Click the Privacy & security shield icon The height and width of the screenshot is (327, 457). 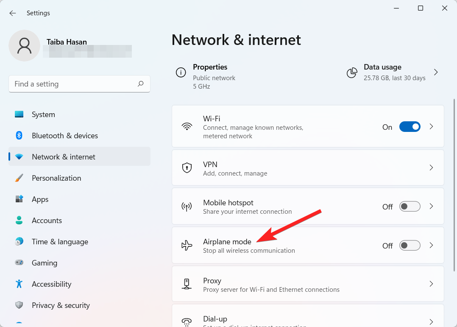tap(19, 305)
